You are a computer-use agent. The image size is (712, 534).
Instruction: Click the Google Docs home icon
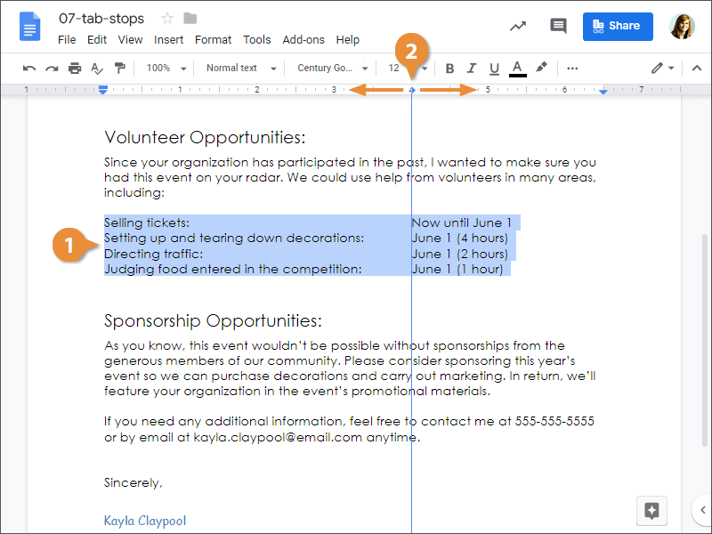tap(30, 27)
